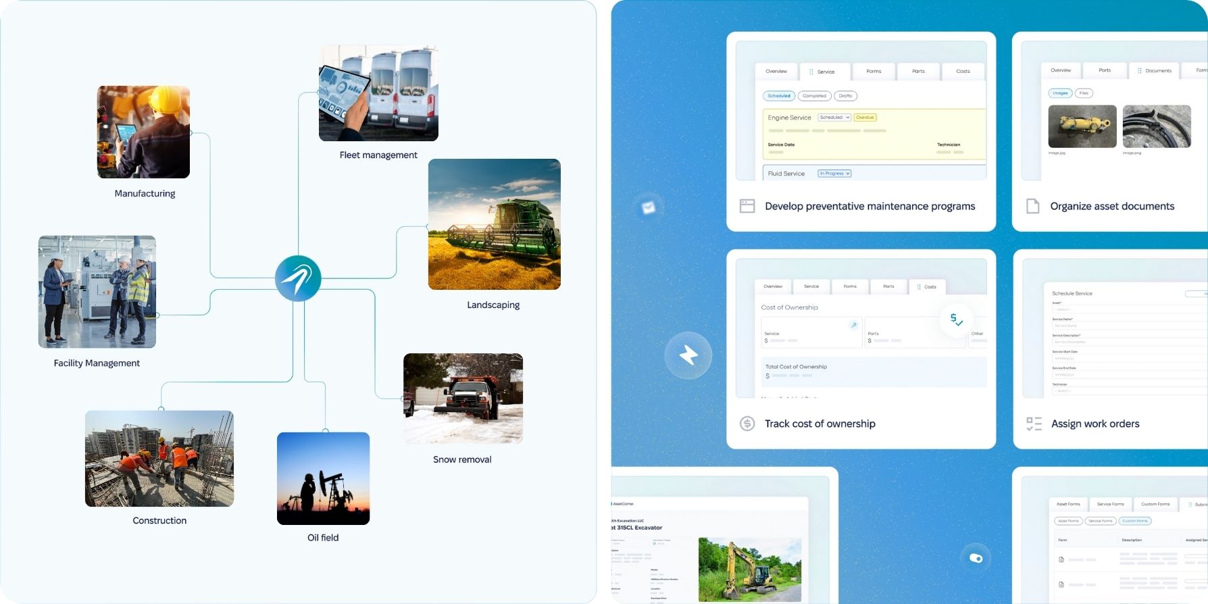Click the dollar circle icon beside Track cost

(x=747, y=424)
